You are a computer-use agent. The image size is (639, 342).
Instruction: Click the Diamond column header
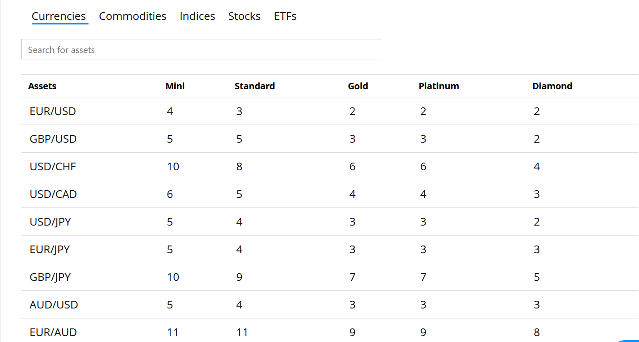552,86
